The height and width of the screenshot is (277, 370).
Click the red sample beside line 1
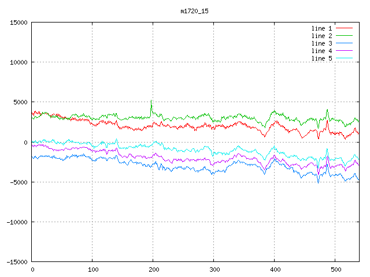point(344,28)
